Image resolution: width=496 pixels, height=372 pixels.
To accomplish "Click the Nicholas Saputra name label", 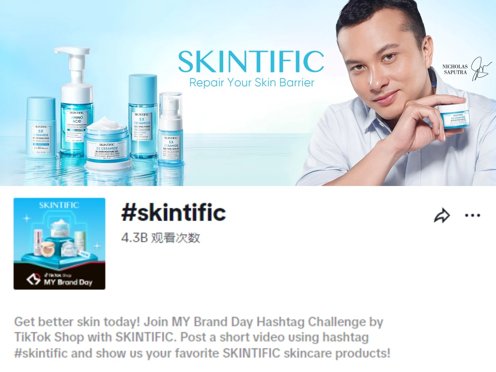I will point(455,69).
